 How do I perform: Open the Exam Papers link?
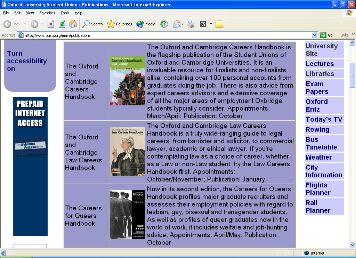(x=324, y=88)
